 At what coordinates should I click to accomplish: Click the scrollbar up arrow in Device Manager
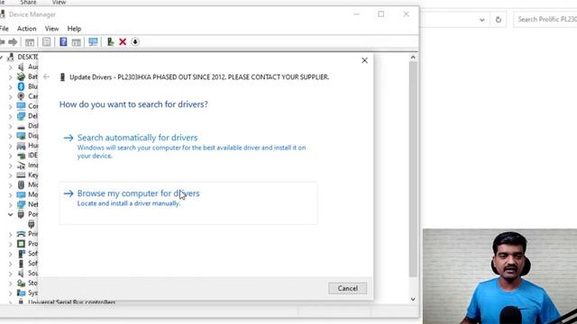413,58
